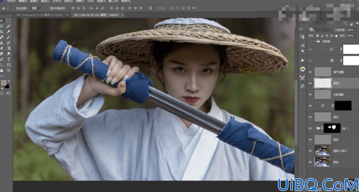Viewport: 359px width, 192px height.
Task: Select the Clone Stamp tool
Action: [x=2, y=43]
